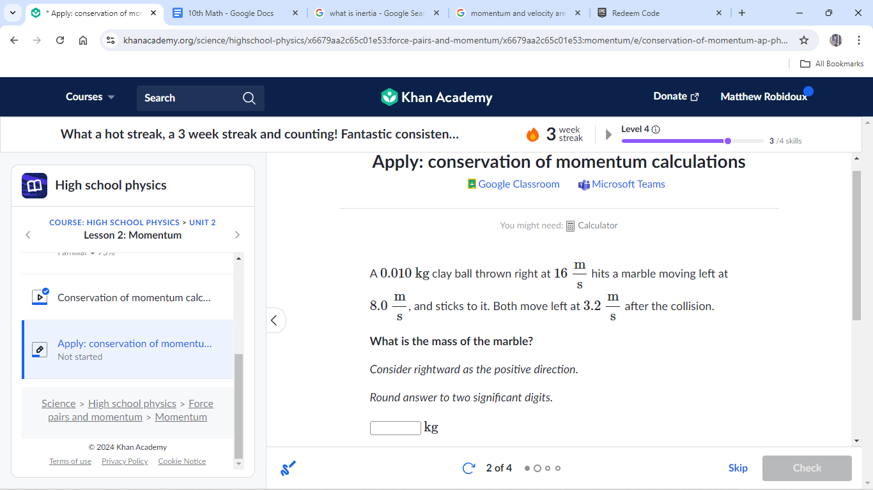Select the Apply: conservation Khan Academy tab
The width and height of the screenshot is (873, 490).
pos(93,13)
